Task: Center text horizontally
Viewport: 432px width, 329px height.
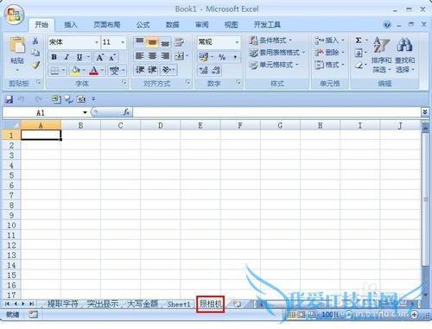Action: (x=152, y=56)
